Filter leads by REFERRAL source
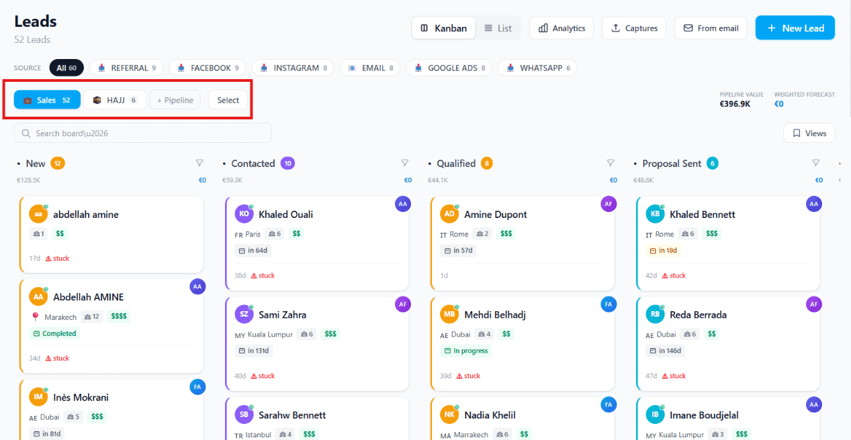851x440 pixels. coord(126,68)
